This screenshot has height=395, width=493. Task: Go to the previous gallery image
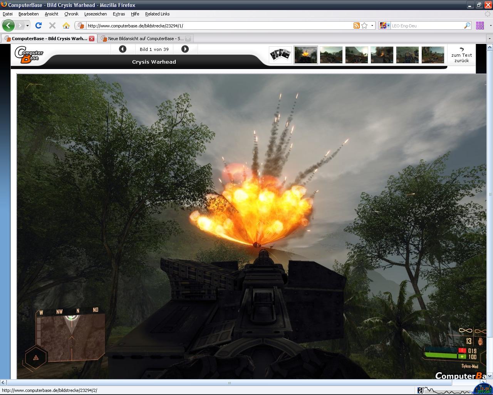click(x=122, y=49)
